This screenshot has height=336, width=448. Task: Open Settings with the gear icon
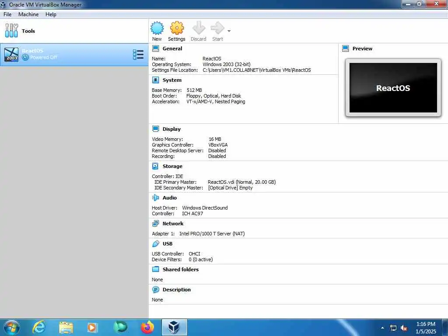point(177,28)
